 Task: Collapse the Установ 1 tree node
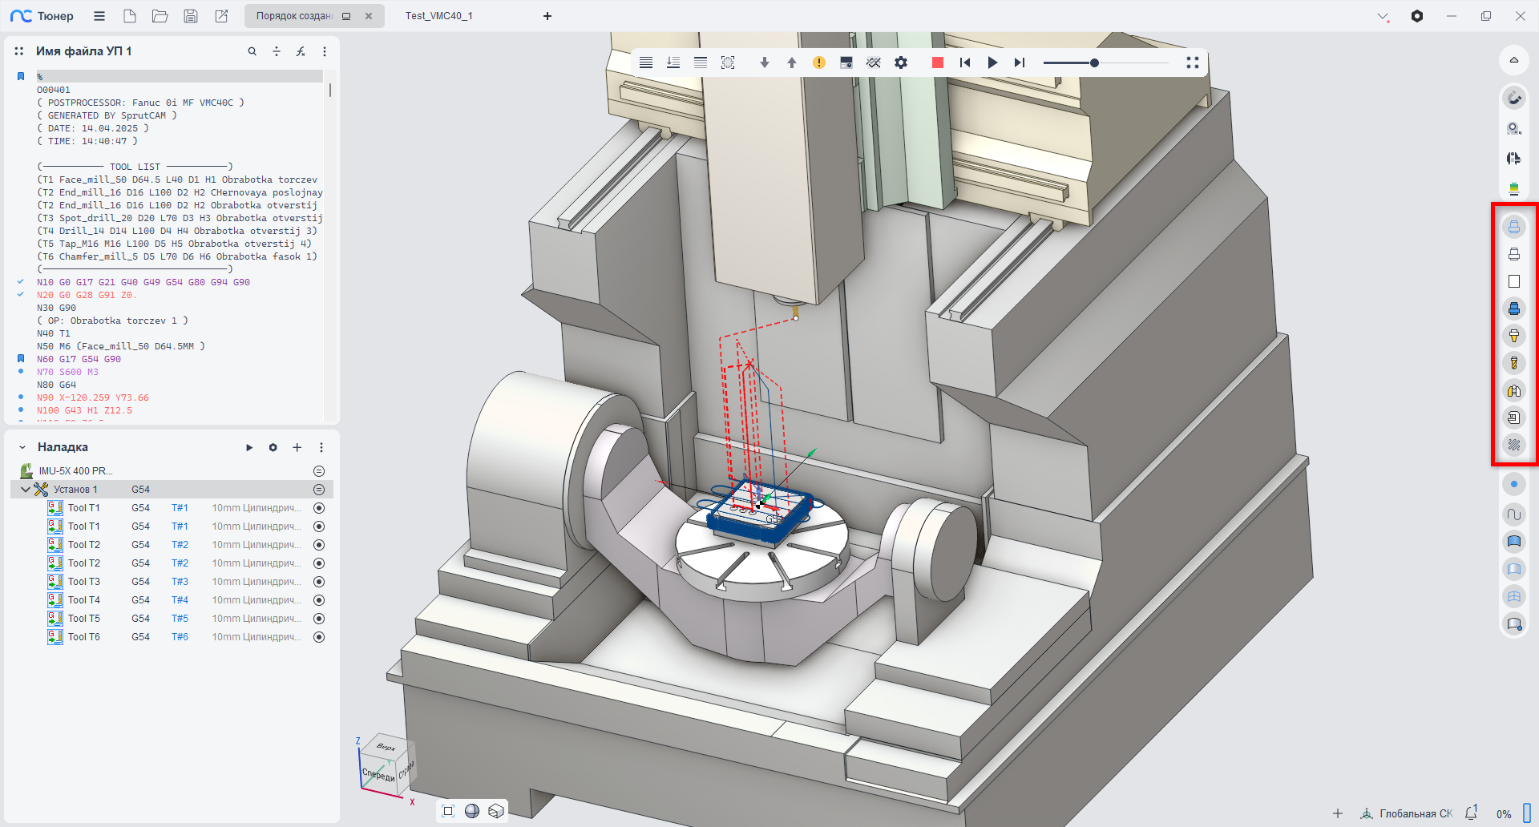(26, 490)
